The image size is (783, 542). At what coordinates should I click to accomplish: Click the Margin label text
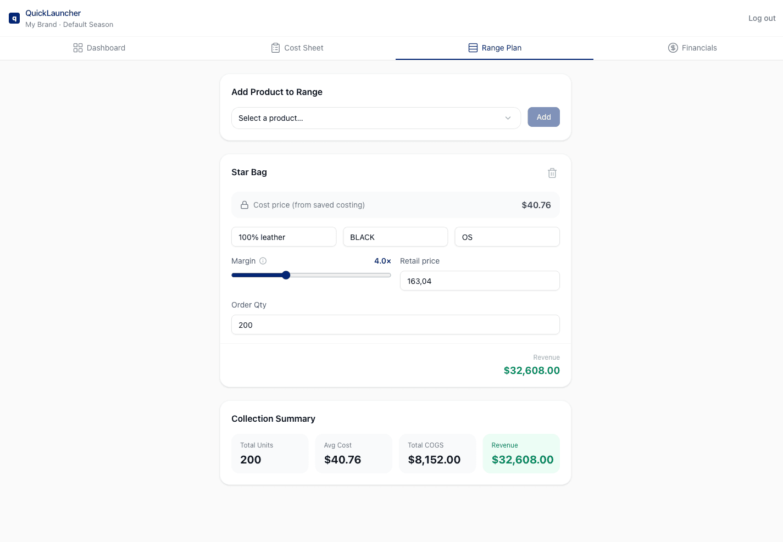pyautogui.click(x=243, y=261)
